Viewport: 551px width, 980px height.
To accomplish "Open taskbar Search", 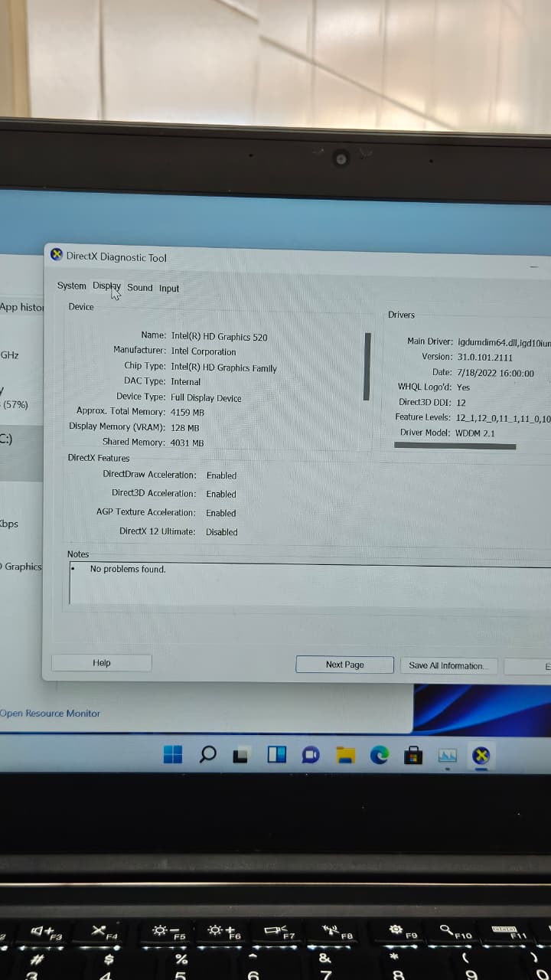I will point(207,755).
